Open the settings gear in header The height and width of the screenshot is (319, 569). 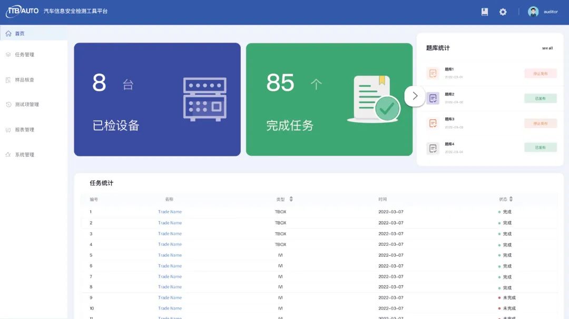point(503,12)
